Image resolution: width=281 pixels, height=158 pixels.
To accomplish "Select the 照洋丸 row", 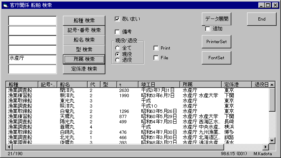I will coord(137,106).
